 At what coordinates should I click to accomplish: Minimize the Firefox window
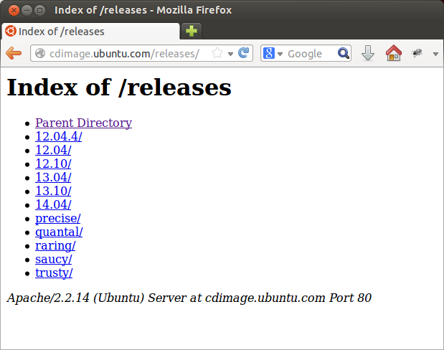click(27, 11)
